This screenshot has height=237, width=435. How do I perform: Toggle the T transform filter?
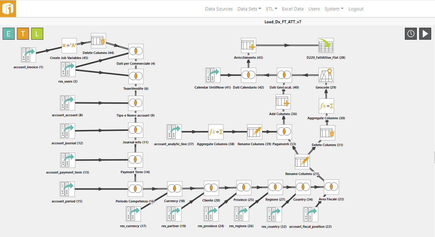click(x=23, y=34)
